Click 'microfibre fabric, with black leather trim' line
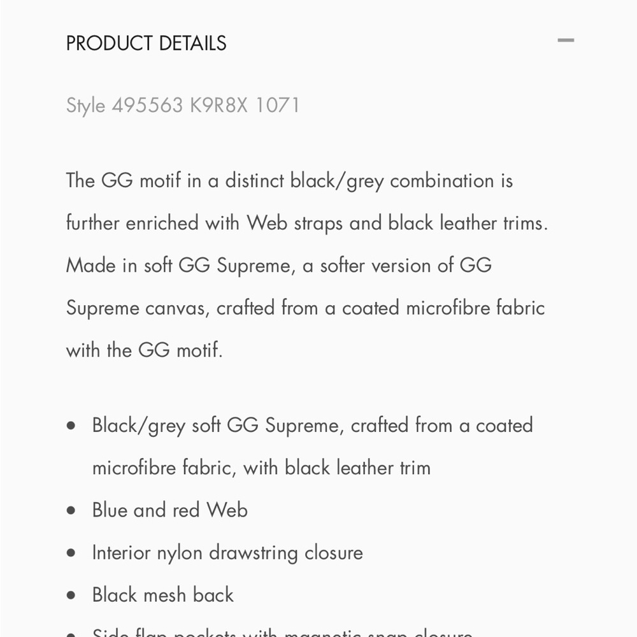Image resolution: width=637 pixels, height=637 pixels. click(x=261, y=468)
